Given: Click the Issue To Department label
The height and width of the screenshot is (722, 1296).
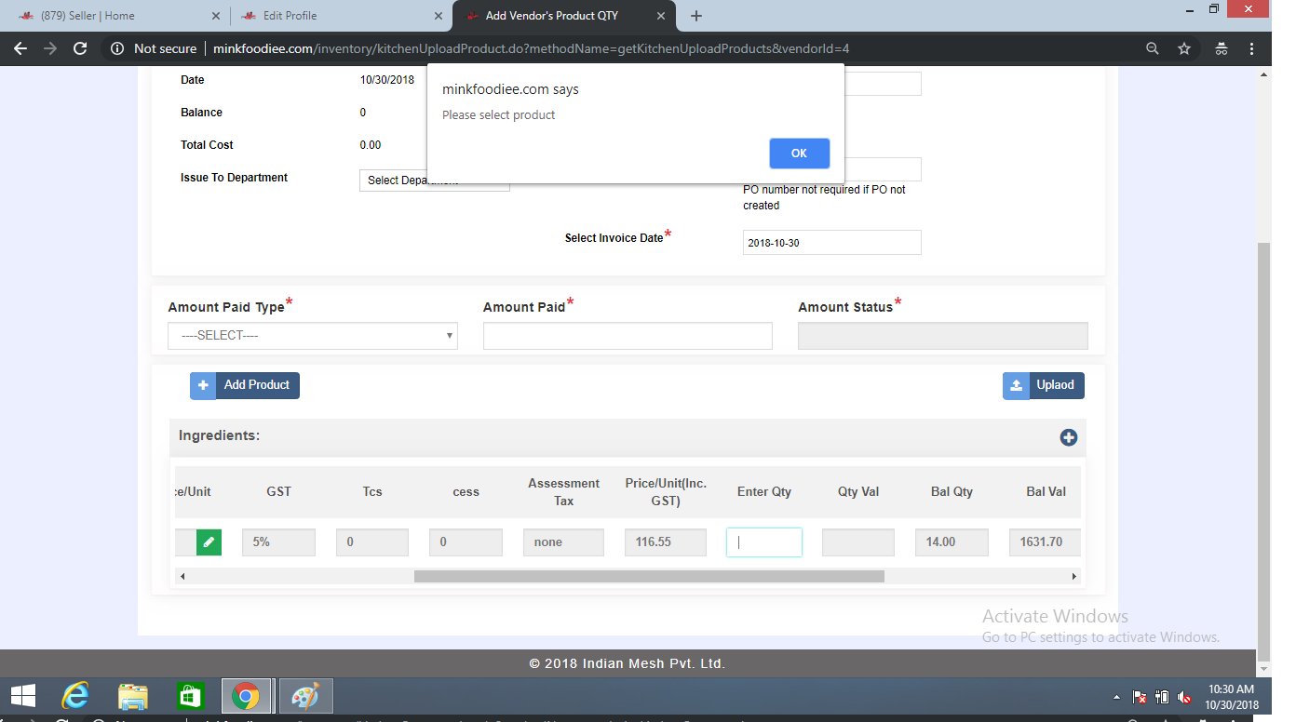Looking at the screenshot, I should click(x=234, y=178).
